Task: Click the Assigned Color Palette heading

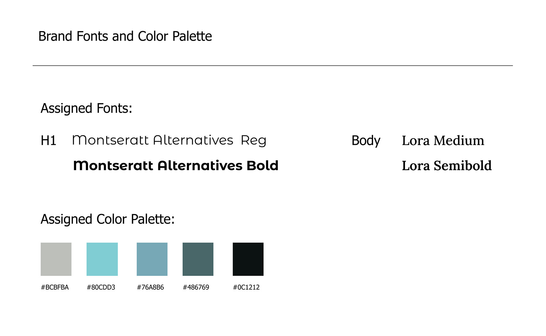Action: coord(107,219)
